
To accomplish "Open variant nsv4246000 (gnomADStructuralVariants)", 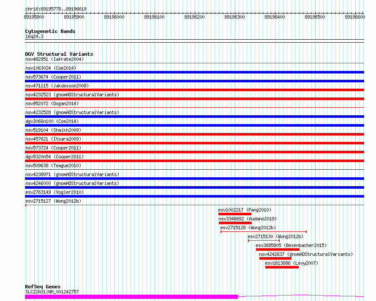I will [x=72, y=183].
